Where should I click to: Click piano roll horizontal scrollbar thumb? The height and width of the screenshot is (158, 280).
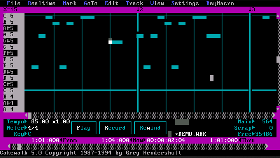30,115
